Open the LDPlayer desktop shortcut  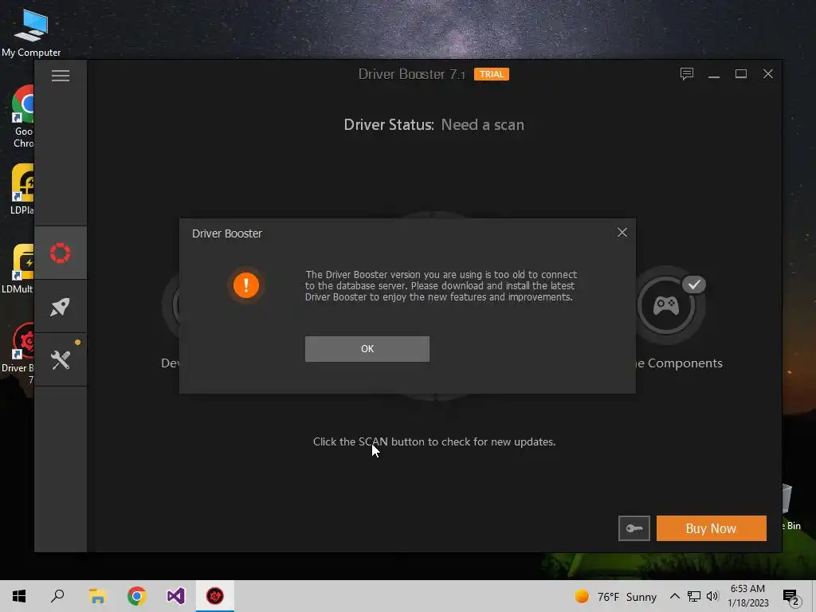22,190
